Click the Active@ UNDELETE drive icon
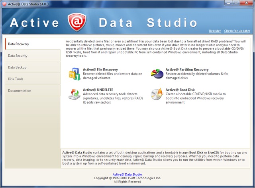The image size is (255, 188). coord(74,94)
